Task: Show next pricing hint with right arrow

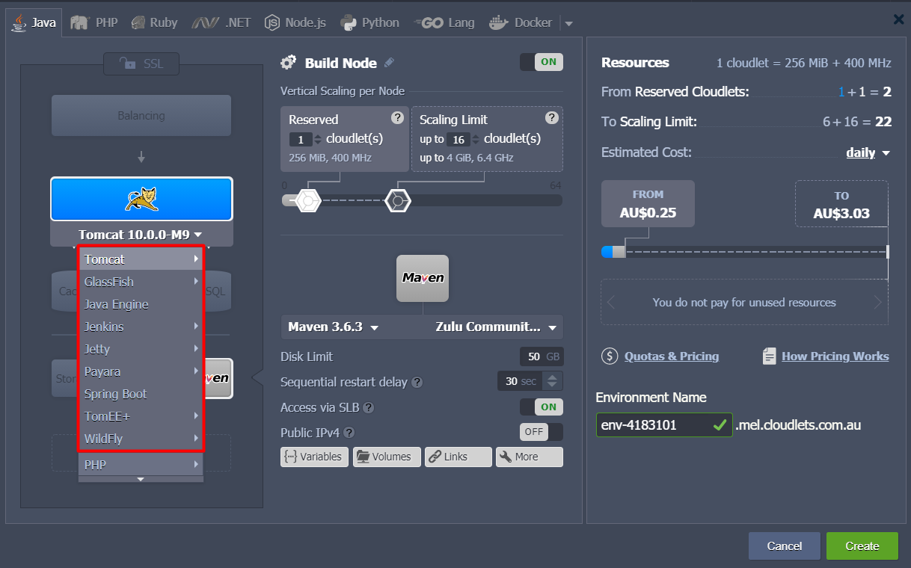Action: tap(878, 303)
